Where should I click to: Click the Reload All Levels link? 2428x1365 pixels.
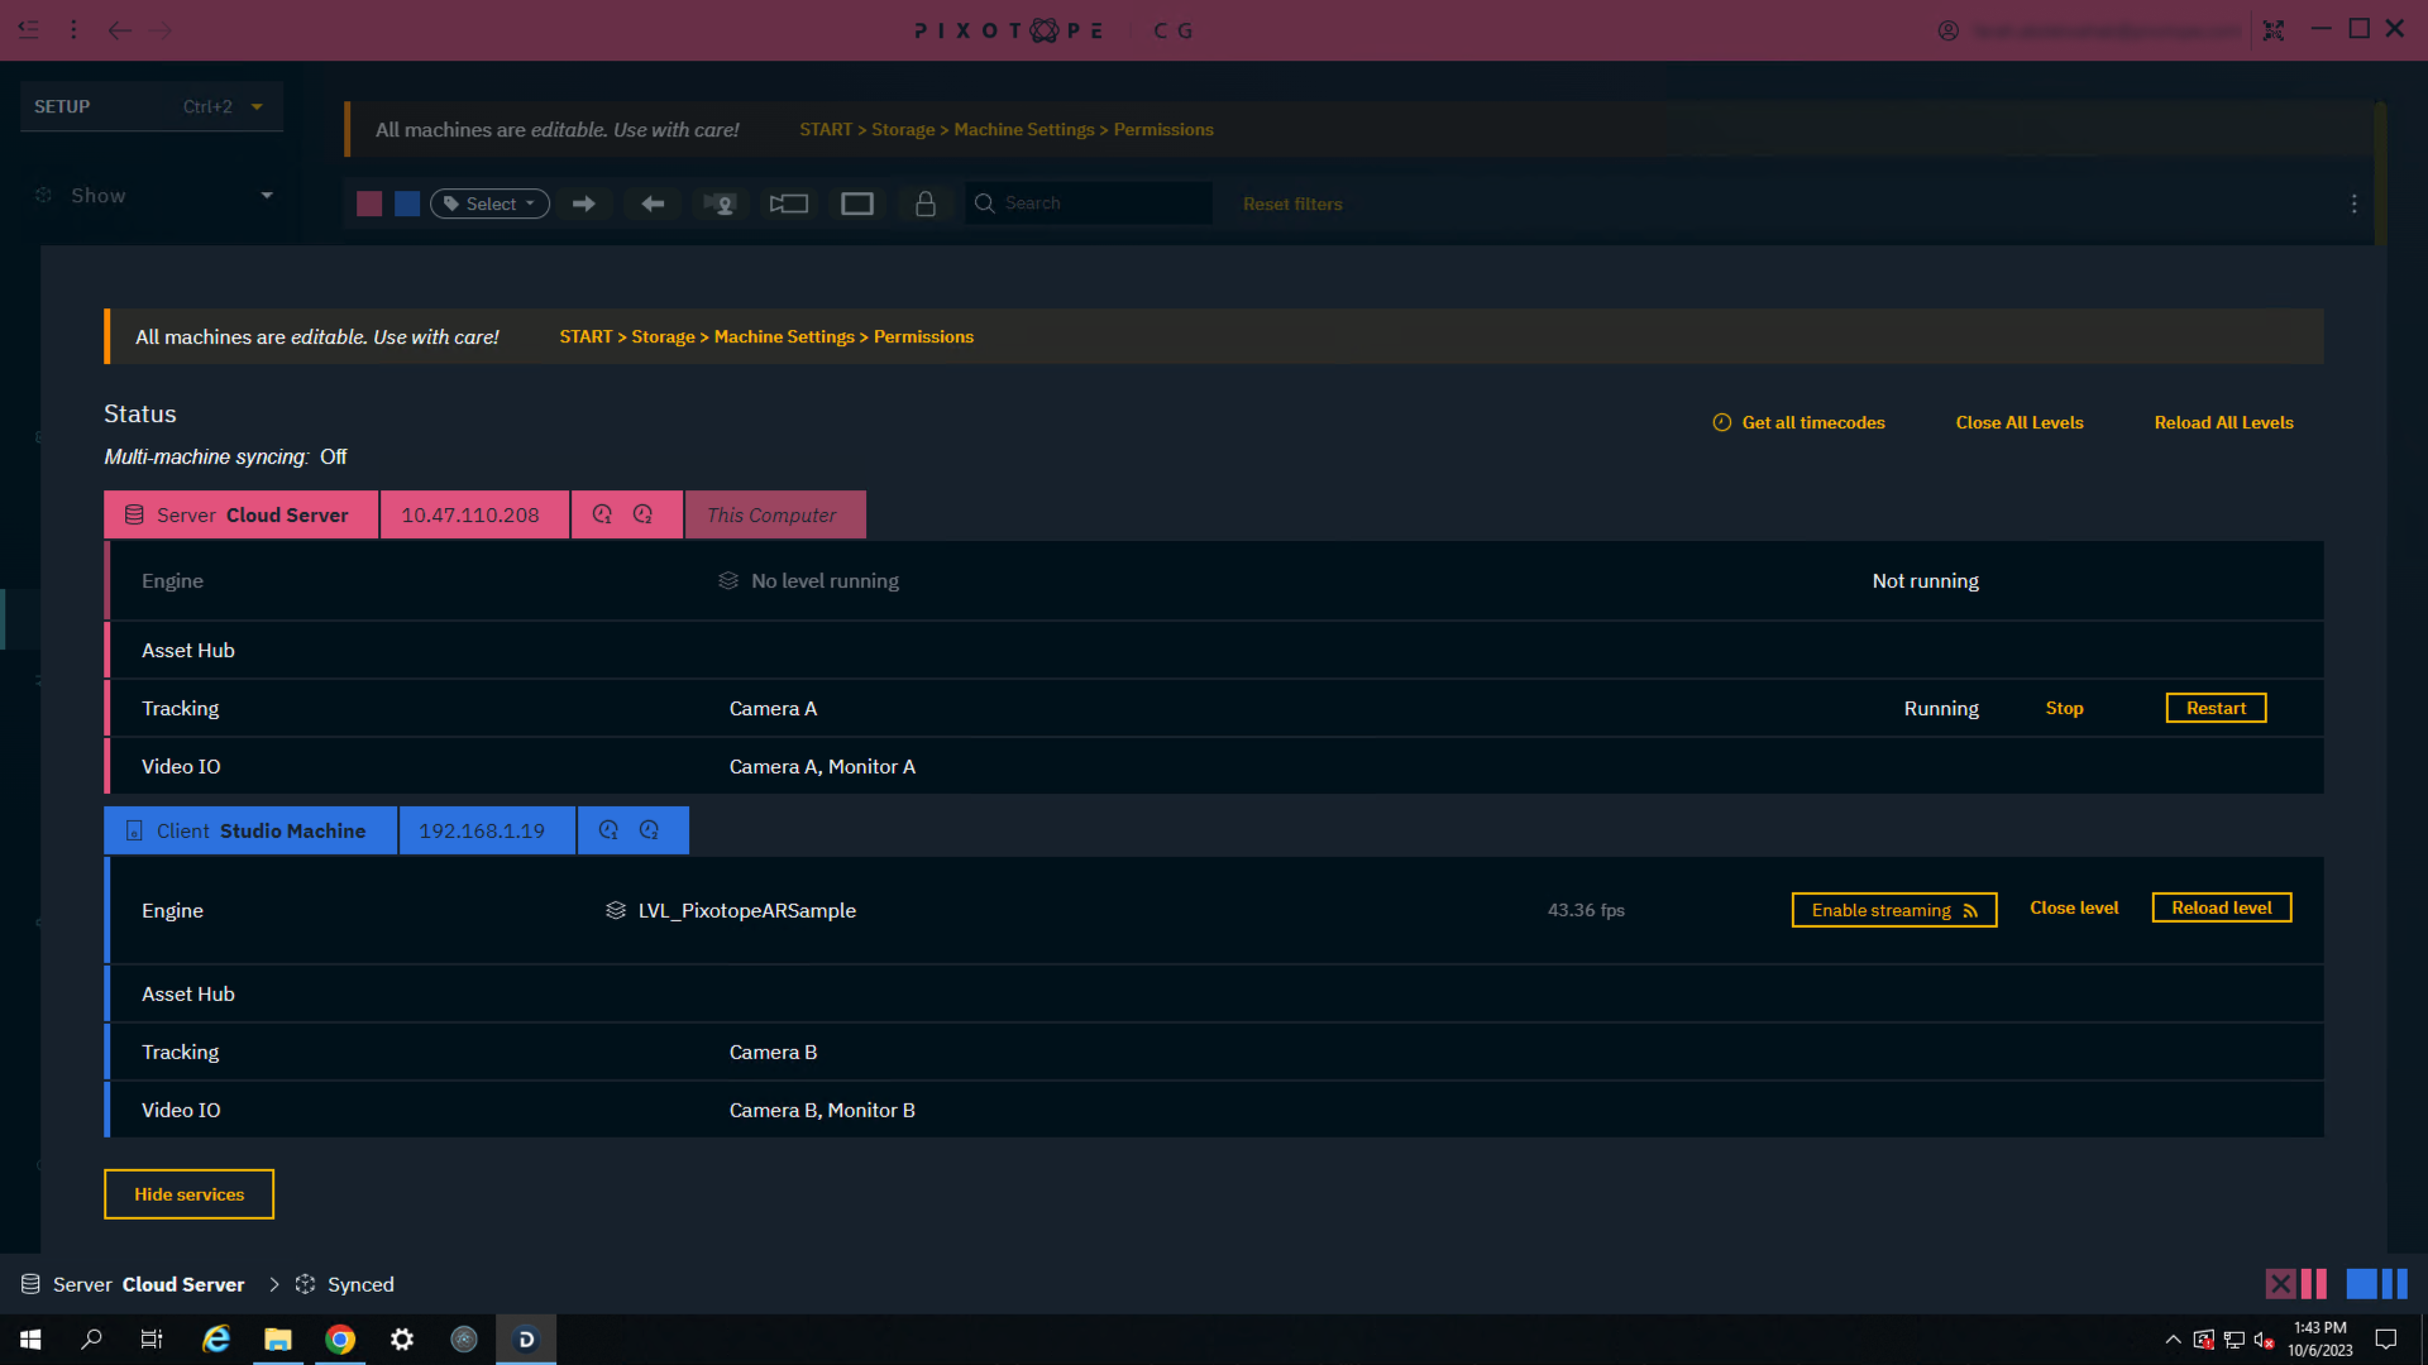point(2223,423)
